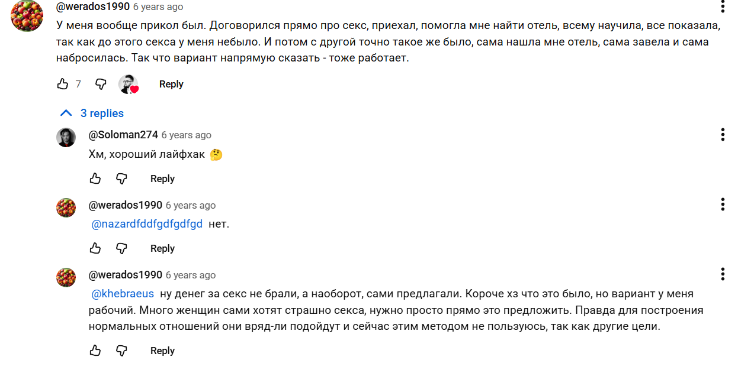Click the creator heart badge avatar
This screenshot has width=738, height=373.
(129, 85)
